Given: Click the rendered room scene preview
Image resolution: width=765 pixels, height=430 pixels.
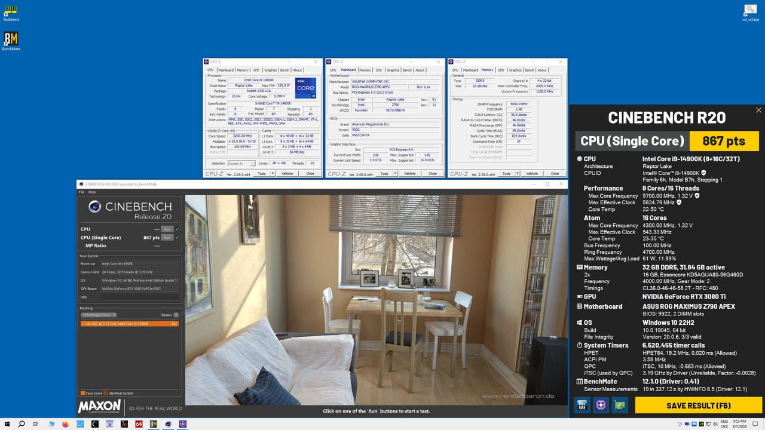Looking at the screenshot, I should pyautogui.click(x=377, y=300).
